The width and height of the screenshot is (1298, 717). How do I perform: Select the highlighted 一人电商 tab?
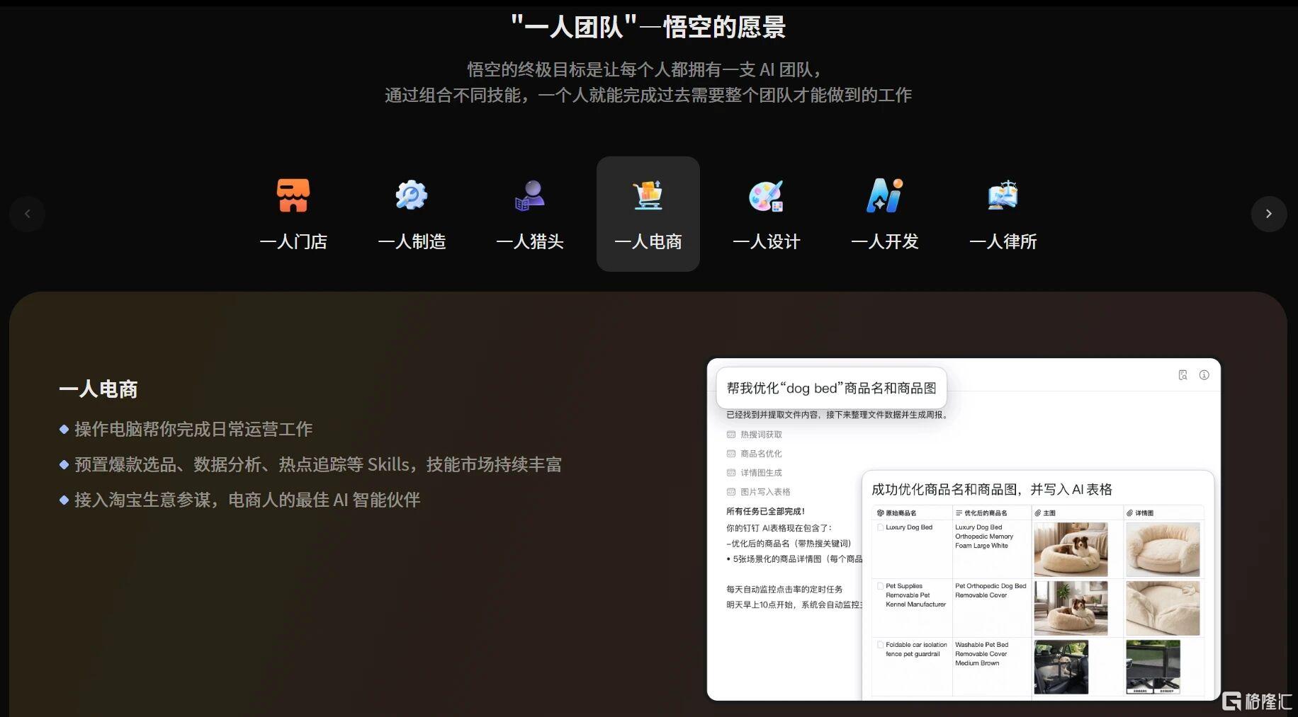[648, 214]
